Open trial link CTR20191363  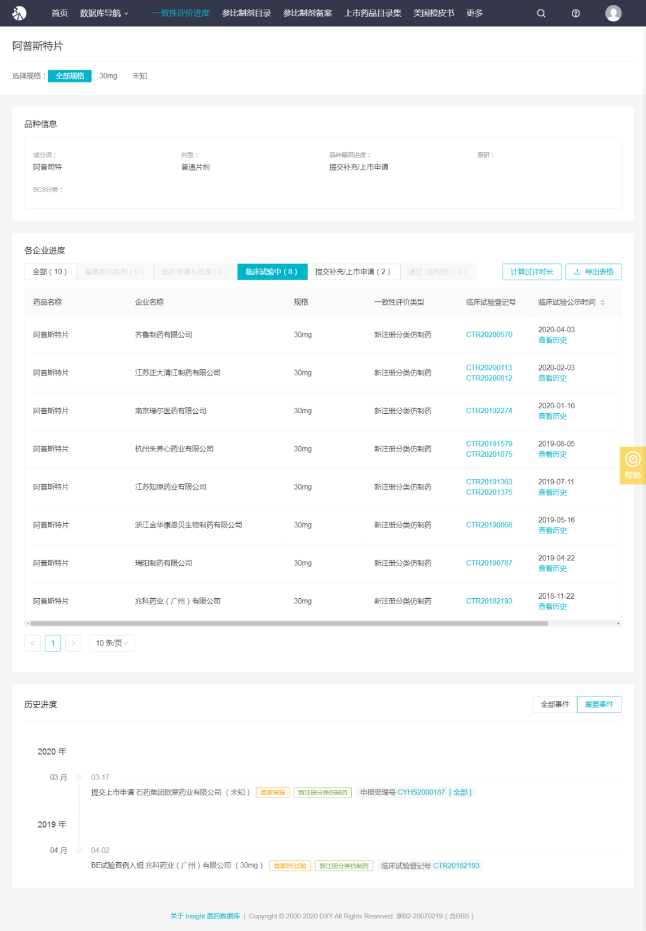tap(489, 482)
